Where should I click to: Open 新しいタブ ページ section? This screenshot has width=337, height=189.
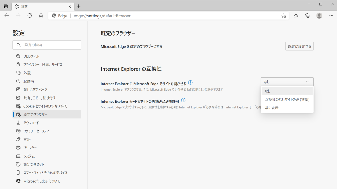[47, 89]
